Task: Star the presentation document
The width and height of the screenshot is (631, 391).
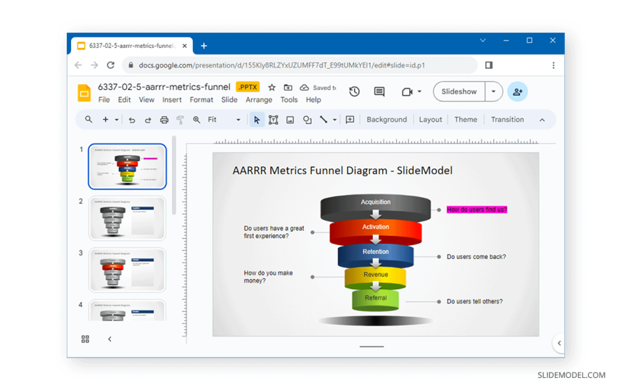Action: pos(272,88)
